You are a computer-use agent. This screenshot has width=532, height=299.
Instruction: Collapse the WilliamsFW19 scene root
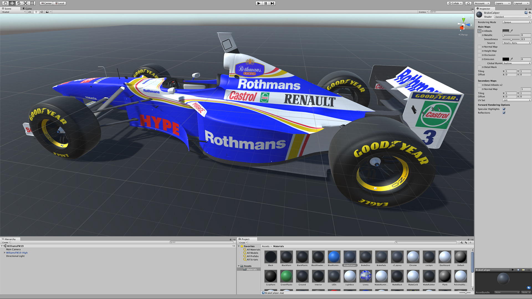[x=2, y=246]
